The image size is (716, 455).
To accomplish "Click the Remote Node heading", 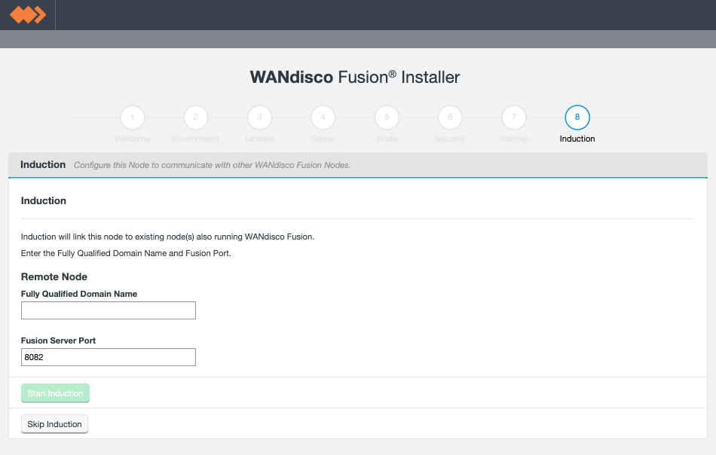I will point(54,276).
